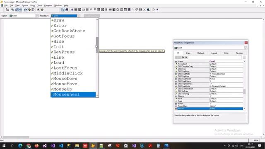Viewport: 265px width, 149px height.
Task: Select the Text Box control tool
Action: click(76, 10)
